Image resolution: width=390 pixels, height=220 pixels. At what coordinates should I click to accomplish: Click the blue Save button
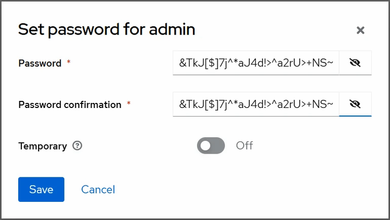41,190
